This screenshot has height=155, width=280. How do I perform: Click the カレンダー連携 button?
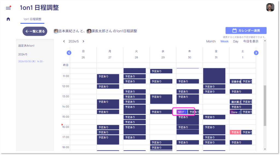[246, 31]
